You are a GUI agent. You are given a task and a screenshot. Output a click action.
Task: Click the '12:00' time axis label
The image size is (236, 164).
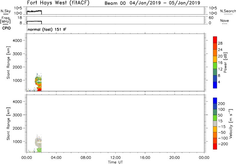tap(115, 158)
